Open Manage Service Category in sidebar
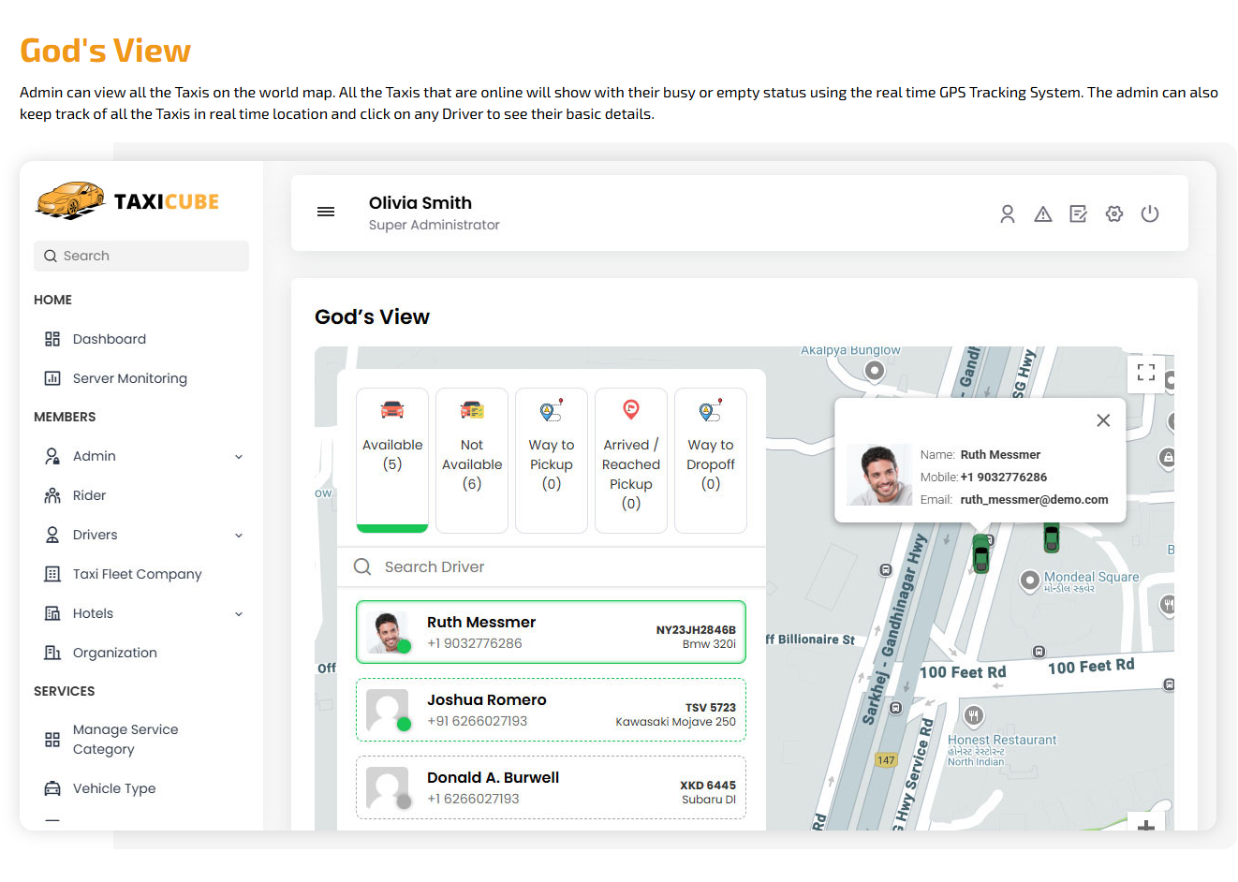Screen dimensions: 1238x882 click(x=125, y=740)
